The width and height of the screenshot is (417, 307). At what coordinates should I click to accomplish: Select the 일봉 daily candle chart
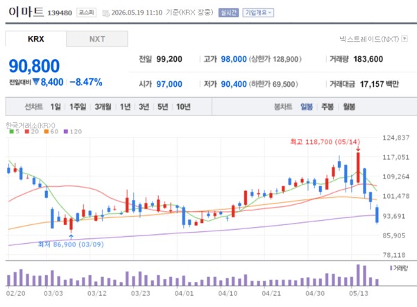point(307,107)
